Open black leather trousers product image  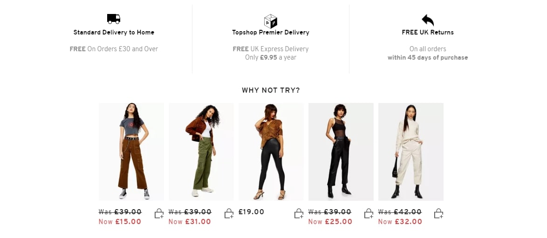pos(341,152)
